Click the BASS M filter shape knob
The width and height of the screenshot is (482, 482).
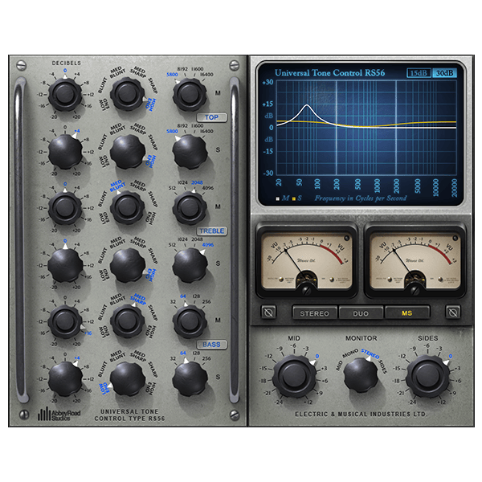pos(127,321)
